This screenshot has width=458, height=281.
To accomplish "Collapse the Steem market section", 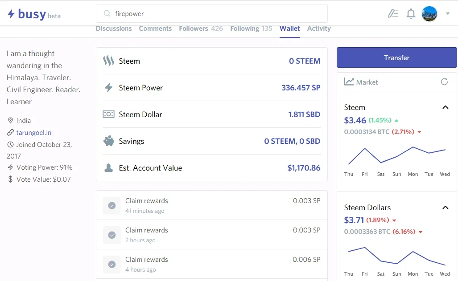I will [445, 107].
